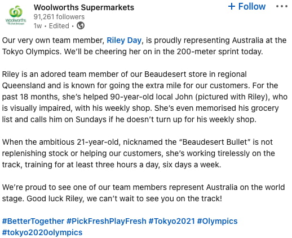Click the #tokyo2020olympics hashtag
Viewport: 292px width, 238px height.
(42, 232)
